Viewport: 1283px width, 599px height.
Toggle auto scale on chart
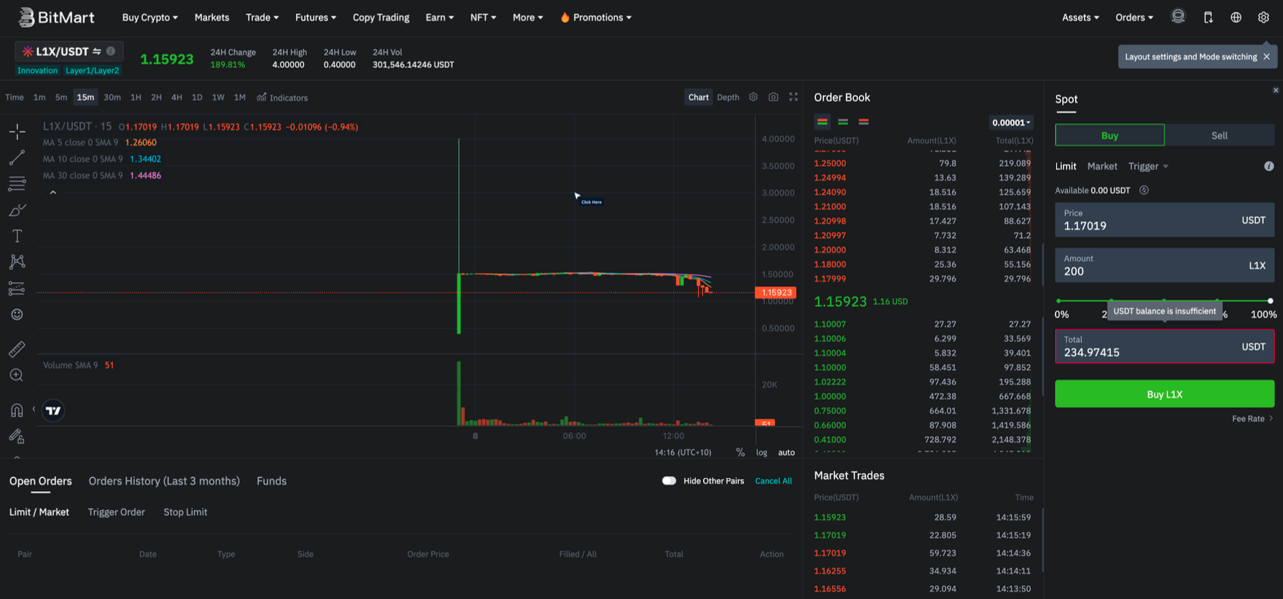[786, 453]
